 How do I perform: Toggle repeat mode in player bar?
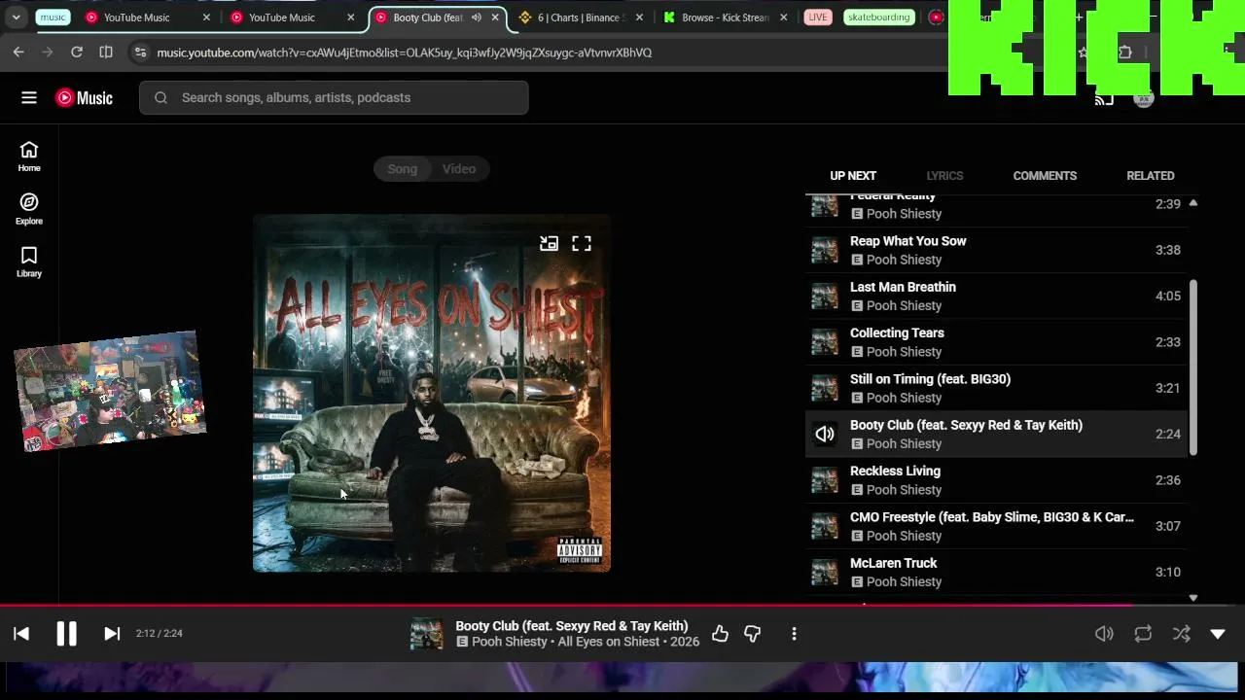tap(1143, 634)
